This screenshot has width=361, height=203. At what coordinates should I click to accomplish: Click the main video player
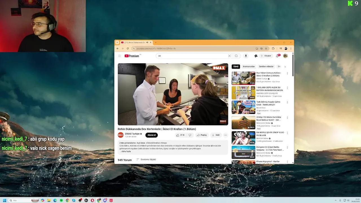coord(173,94)
